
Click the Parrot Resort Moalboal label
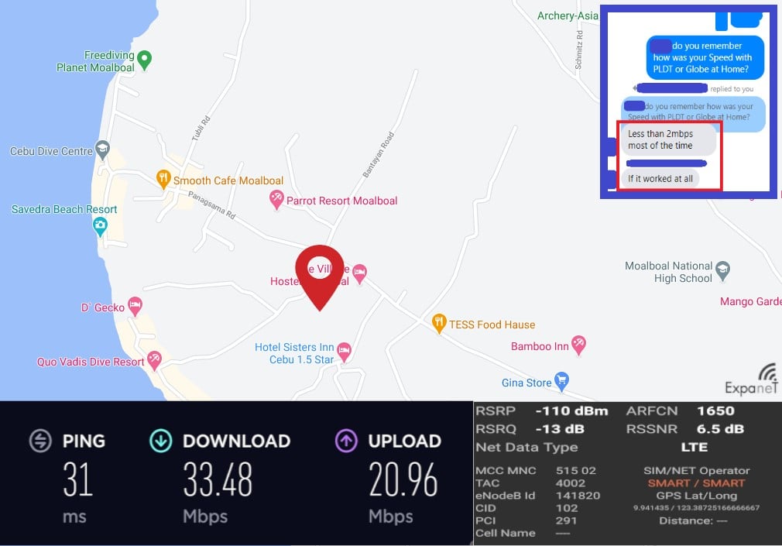point(341,201)
